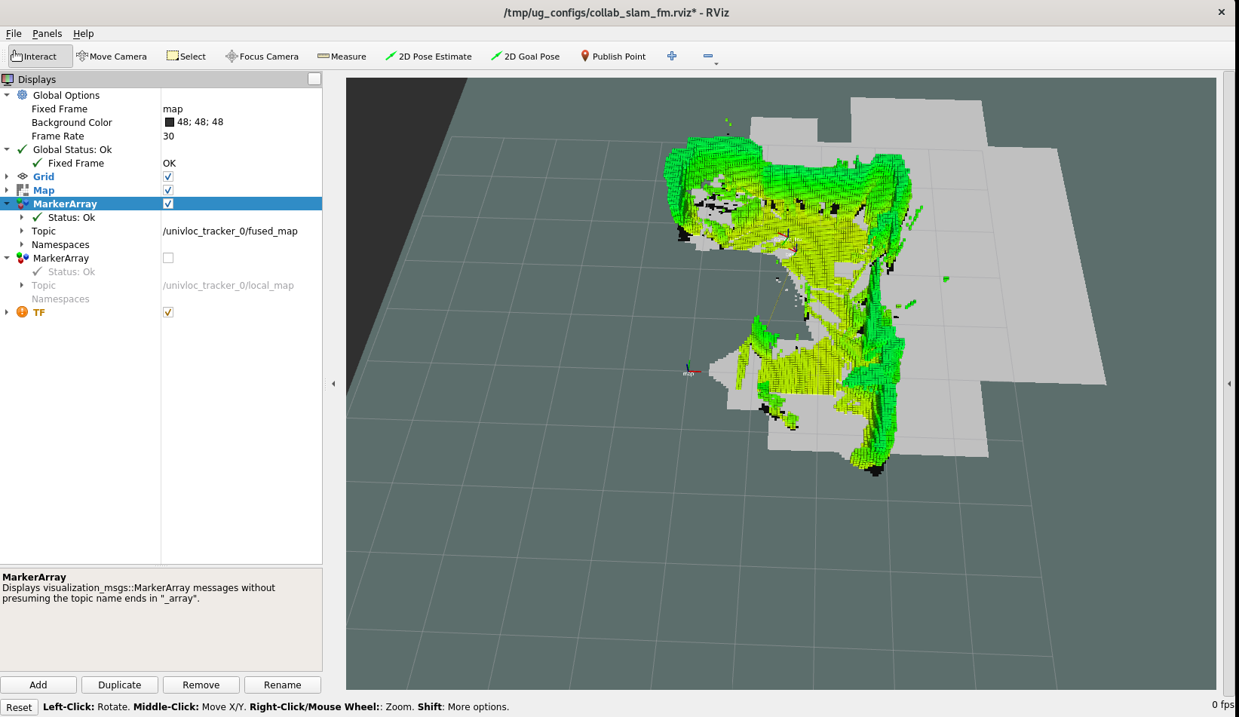Enable the local_map MarkerArray checkbox
The height and width of the screenshot is (717, 1239).
pos(168,259)
